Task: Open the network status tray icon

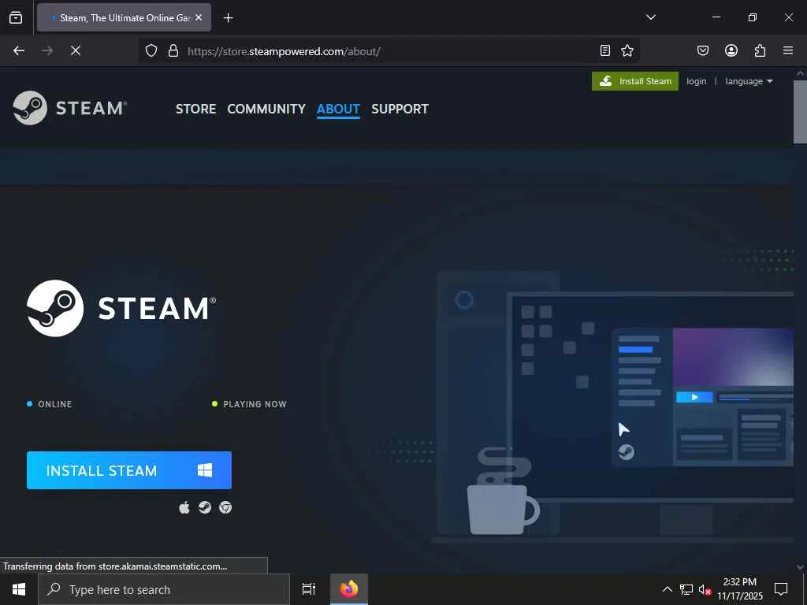Action: coord(686,589)
